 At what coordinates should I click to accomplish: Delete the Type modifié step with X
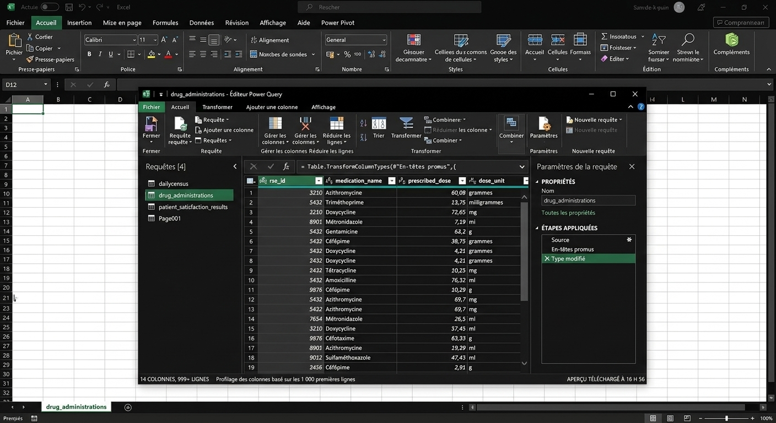coord(547,259)
